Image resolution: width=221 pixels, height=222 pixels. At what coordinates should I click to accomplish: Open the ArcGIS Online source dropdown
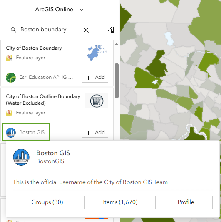[x=60, y=10]
